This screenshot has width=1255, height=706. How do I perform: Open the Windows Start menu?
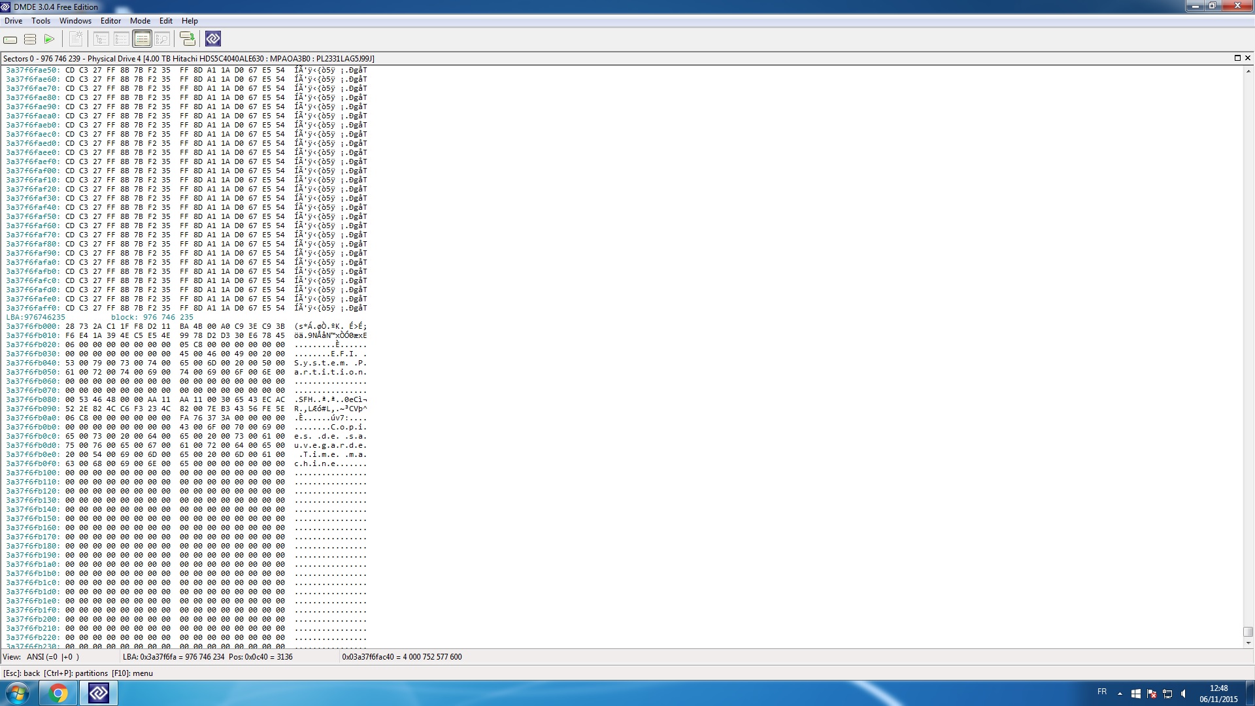tap(18, 693)
